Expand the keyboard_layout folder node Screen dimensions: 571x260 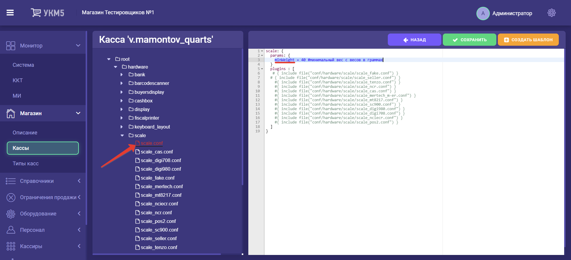pyautogui.click(x=122, y=127)
